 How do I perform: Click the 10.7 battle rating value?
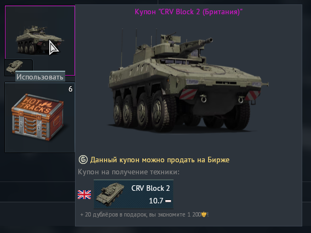pos(156,201)
